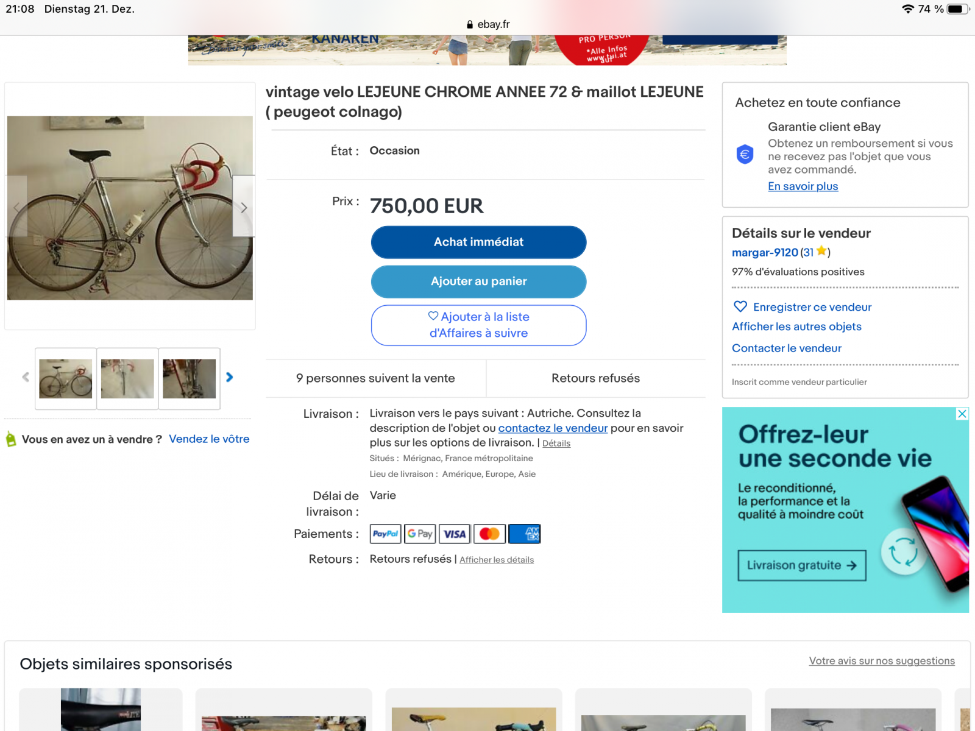Show previous bicycle photo with left arrow

pos(16,207)
